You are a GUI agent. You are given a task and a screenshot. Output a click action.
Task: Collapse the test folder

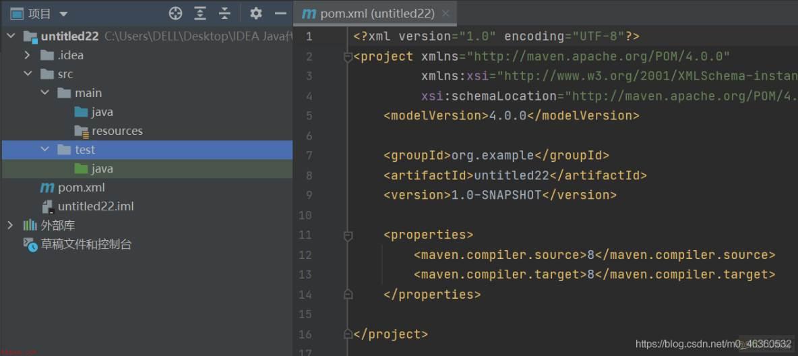coord(45,149)
